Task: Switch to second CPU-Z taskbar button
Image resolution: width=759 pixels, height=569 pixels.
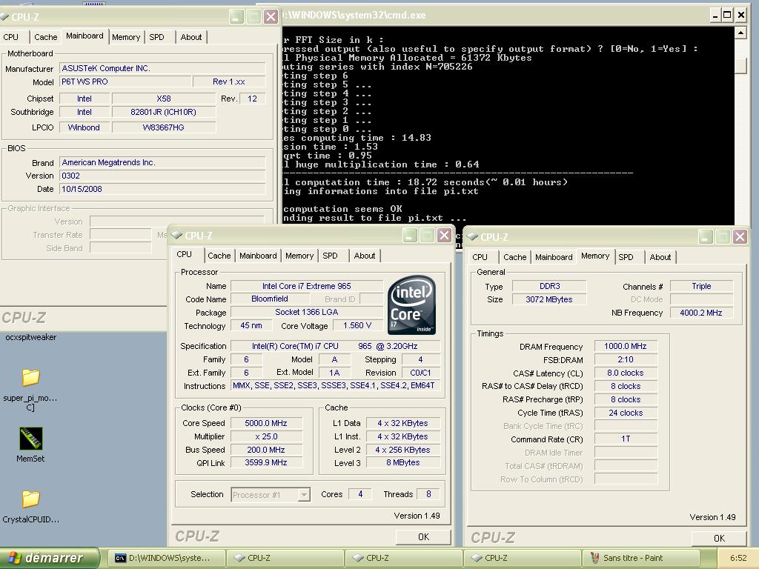Action: tap(404, 558)
